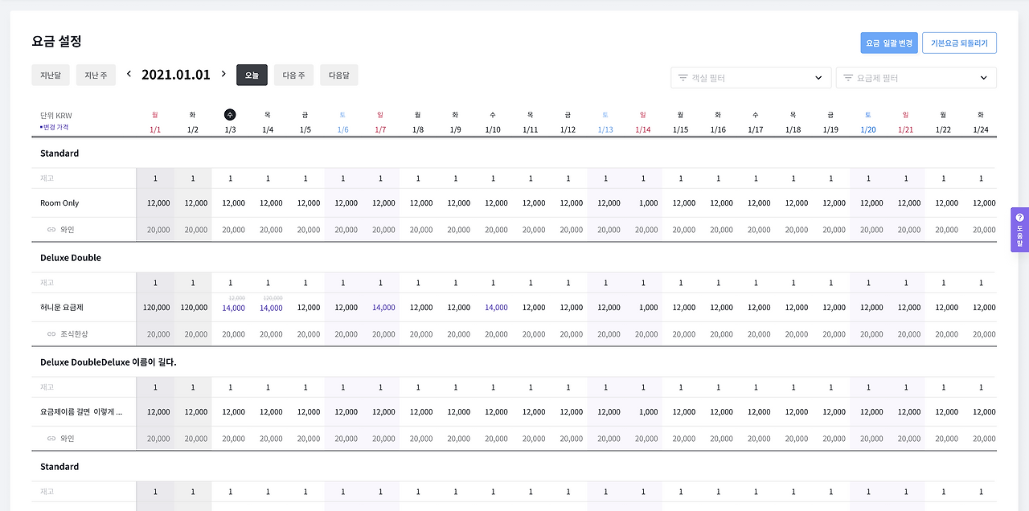Click 허니문 요금제 changed price 14,000 on 1/3

click(233, 308)
